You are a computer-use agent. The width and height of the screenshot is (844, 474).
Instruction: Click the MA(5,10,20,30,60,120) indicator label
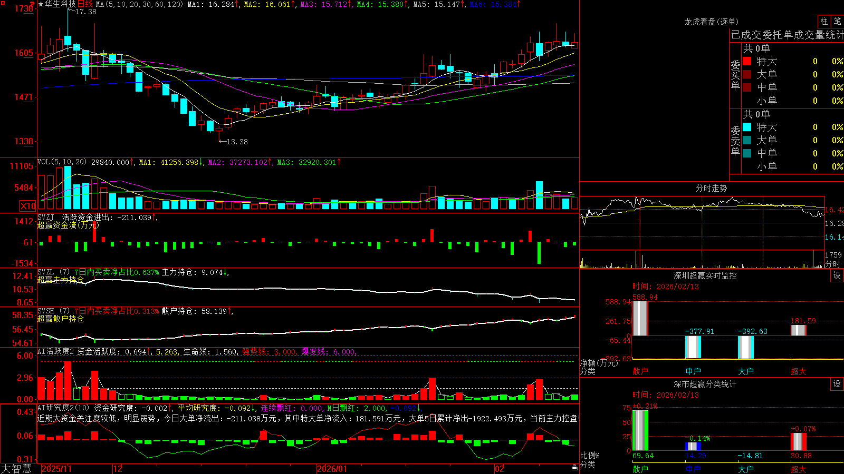pos(139,4)
